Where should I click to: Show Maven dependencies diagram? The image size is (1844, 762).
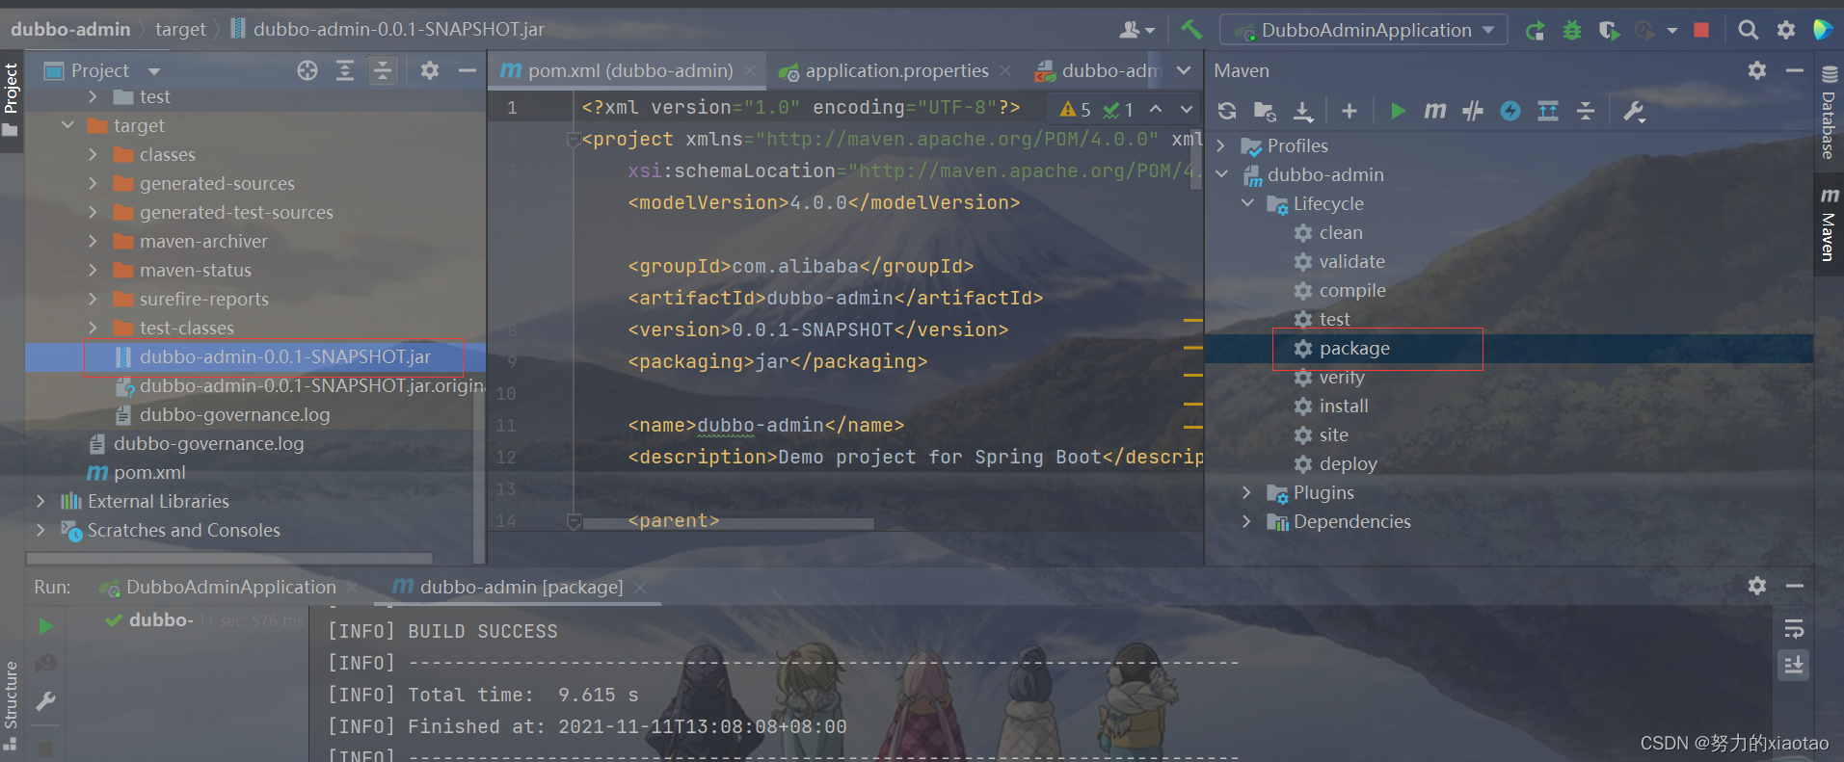(1548, 112)
